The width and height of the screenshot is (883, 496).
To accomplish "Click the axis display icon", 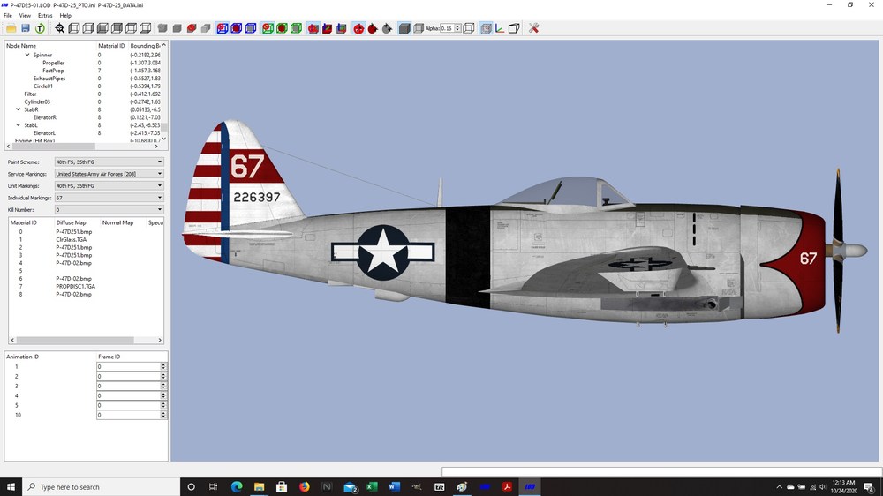I will 500,28.
